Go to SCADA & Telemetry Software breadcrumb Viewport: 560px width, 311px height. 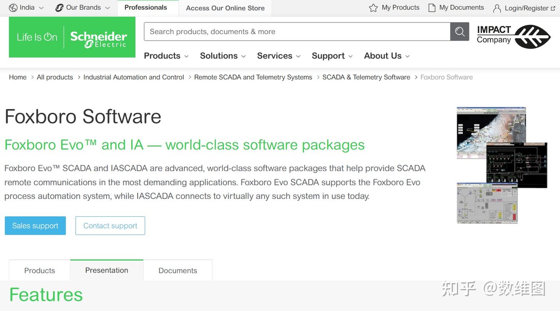point(366,77)
